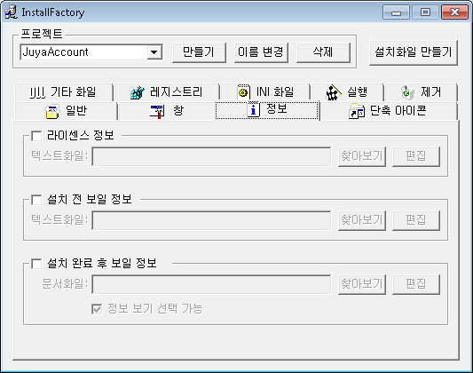Tick 설치 완료 후 보일 정보 checkbox
The width and height of the screenshot is (473, 373).
pyautogui.click(x=36, y=264)
